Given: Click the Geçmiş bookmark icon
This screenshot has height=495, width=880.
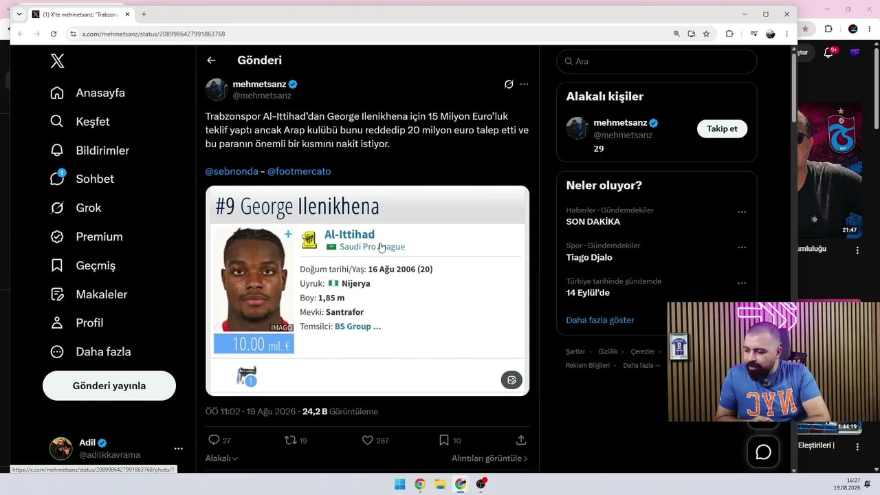Looking at the screenshot, I should (x=57, y=265).
